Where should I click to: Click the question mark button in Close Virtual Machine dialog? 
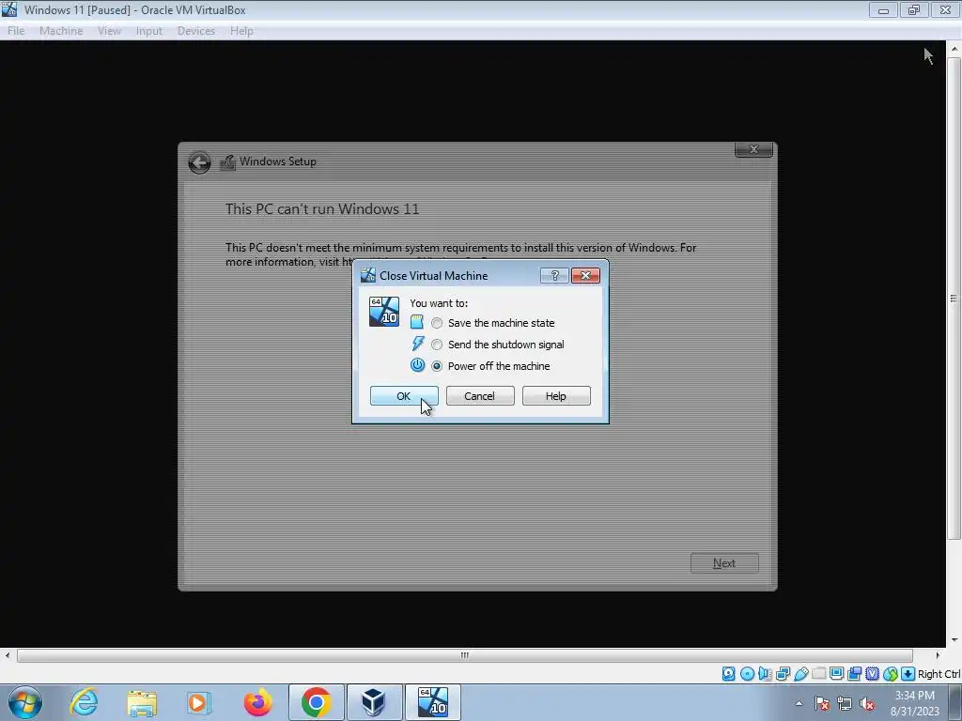pos(554,275)
